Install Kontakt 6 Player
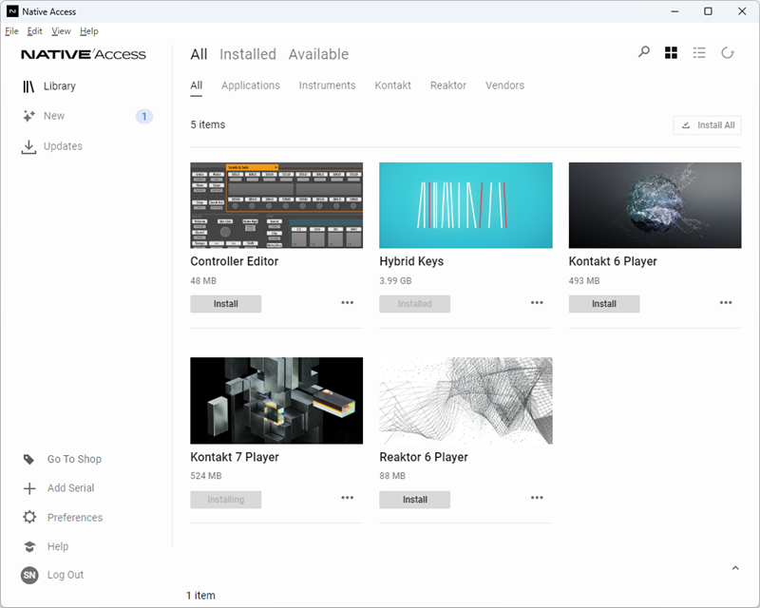This screenshot has width=760, height=608. [604, 304]
